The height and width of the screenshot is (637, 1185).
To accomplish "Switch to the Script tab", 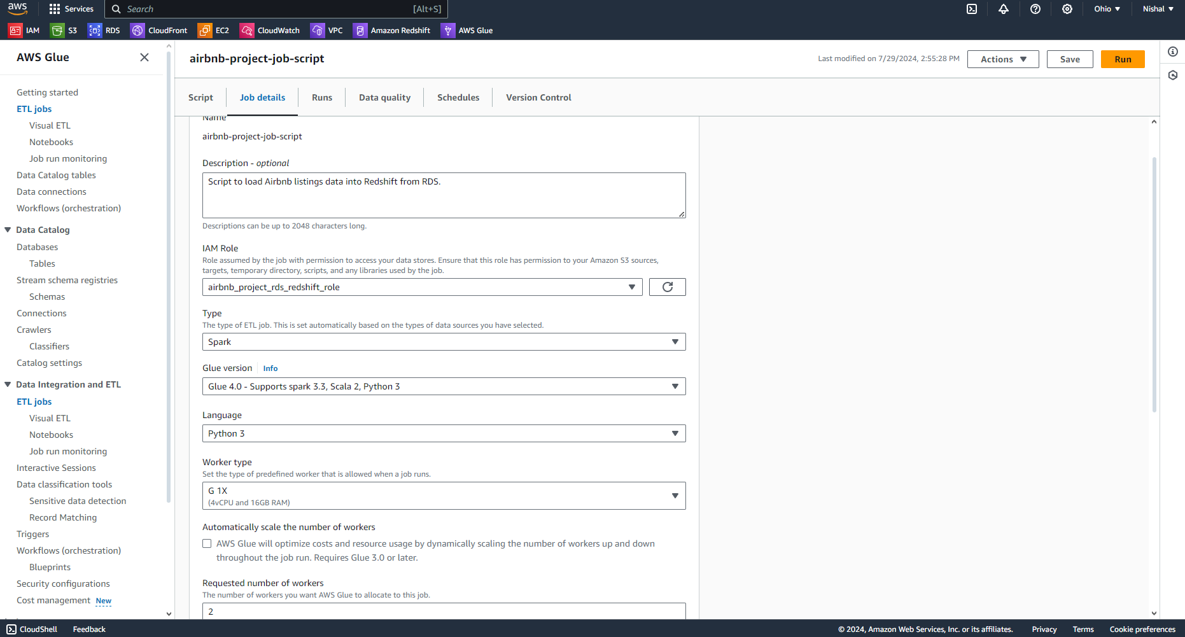I will click(x=200, y=97).
